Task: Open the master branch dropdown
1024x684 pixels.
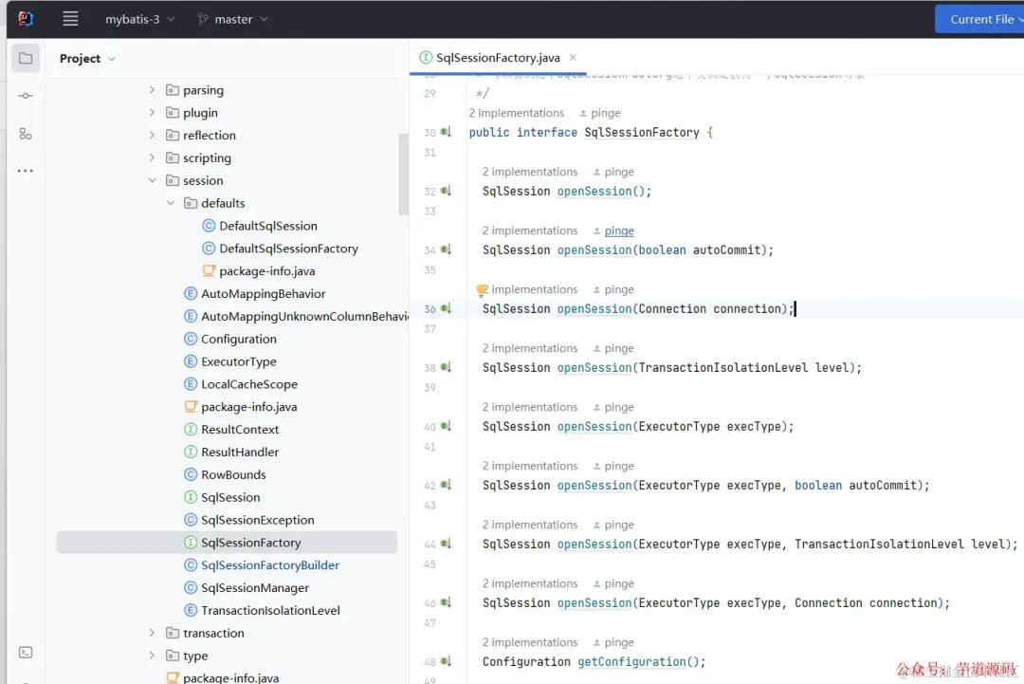Action: (232, 20)
